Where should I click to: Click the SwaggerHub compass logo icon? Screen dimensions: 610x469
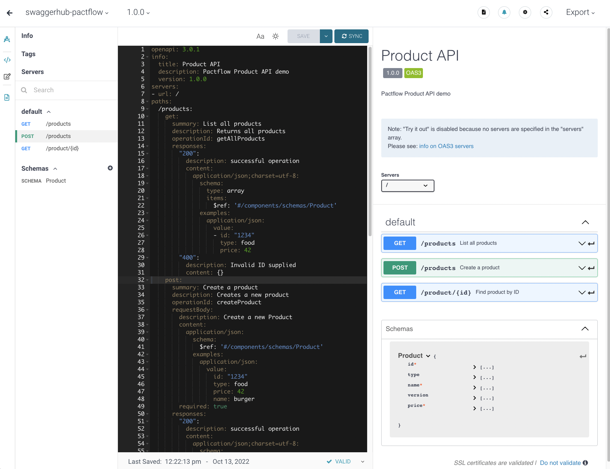(7, 39)
